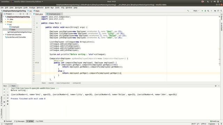Collapse the src folder
This screenshot has width=223, height=125.
coord(6,24)
